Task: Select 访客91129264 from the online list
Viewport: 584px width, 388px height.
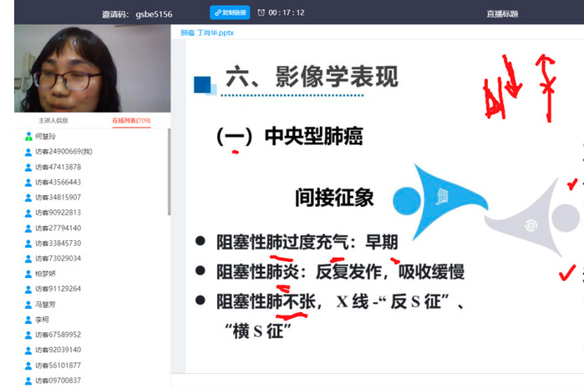Action: 58,289
